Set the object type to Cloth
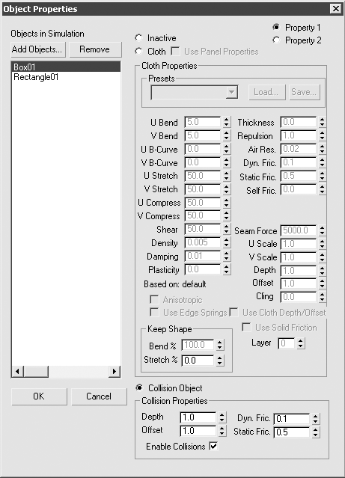This screenshot has width=345, height=478. pyautogui.click(x=138, y=51)
